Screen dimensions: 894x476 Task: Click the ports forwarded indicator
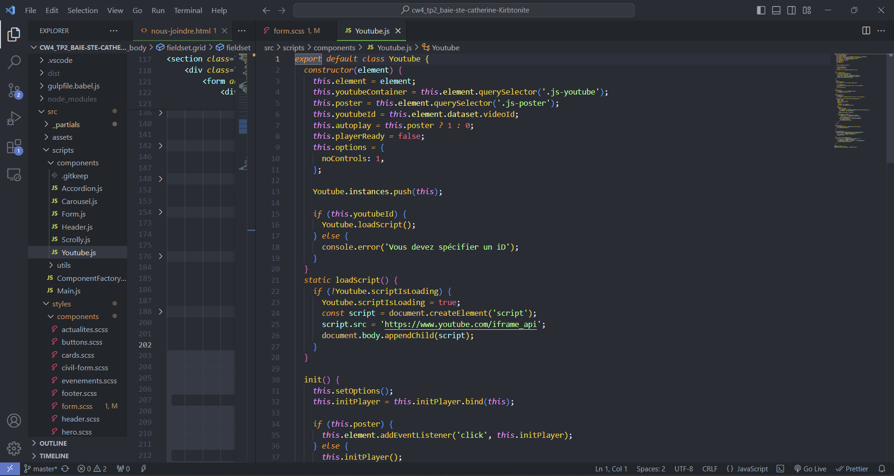click(x=123, y=469)
